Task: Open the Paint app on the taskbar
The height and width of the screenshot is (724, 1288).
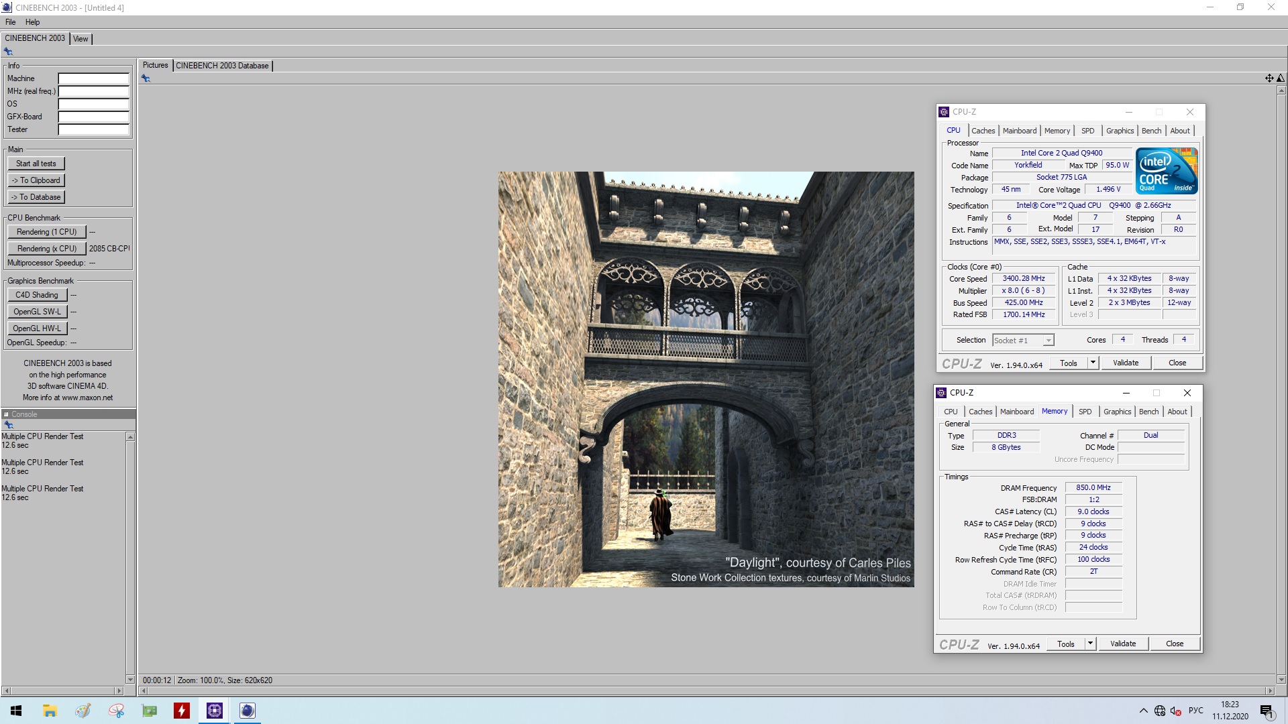Action: [x=83, y=711]
